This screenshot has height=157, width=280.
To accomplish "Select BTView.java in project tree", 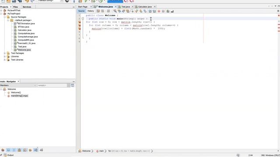I will coord(23,27).
